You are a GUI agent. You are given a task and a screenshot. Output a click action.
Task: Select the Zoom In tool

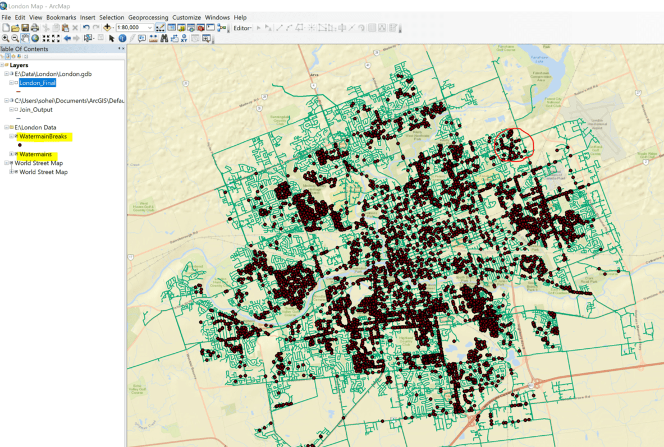(6, 39)
